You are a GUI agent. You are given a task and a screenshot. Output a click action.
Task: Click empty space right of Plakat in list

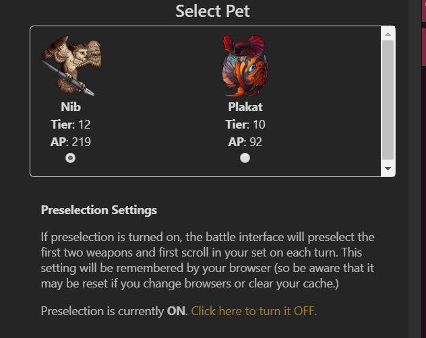click(324, 101)
